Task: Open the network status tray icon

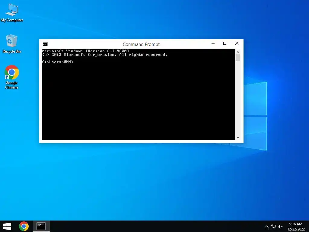Action: (x=273, y=227)
